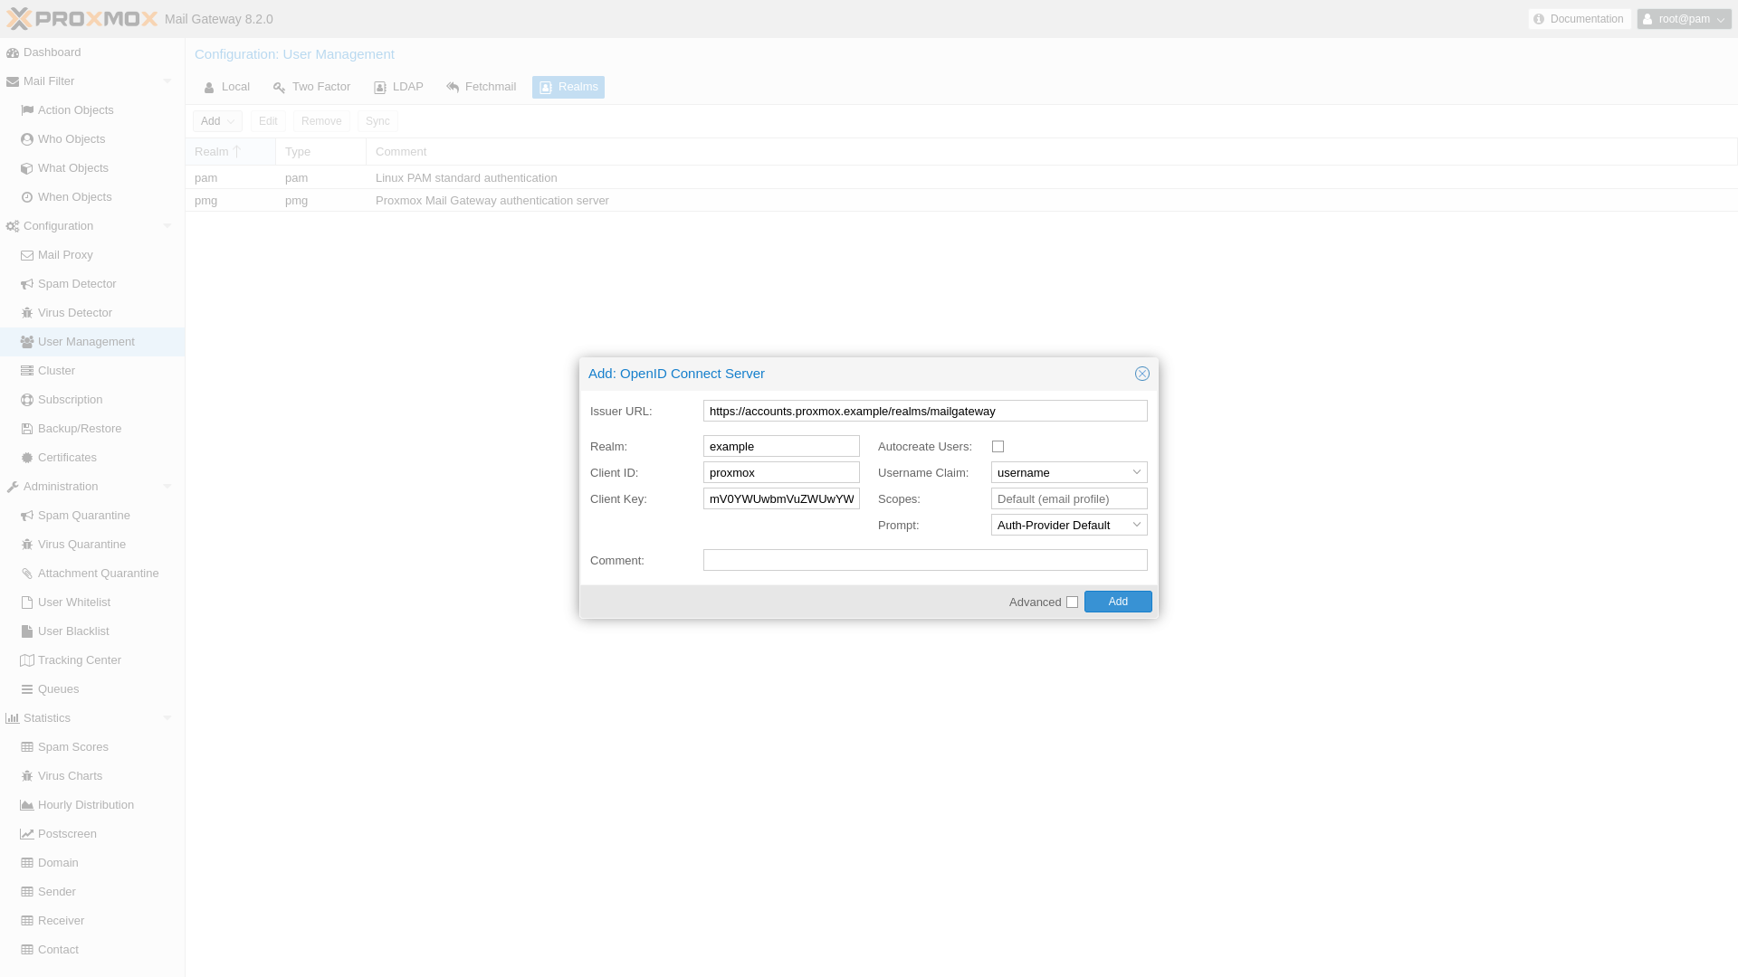
Task: Click the Certificates gear icon in sidebar
Action: tap(27, 458)
